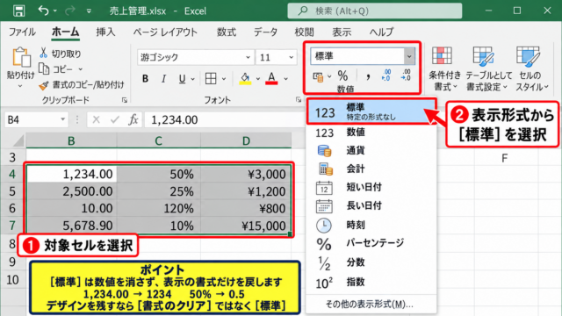This screenshot has width=562, height=316.
Task: Click the fx insert function icon
Action: pyautogui.click(x=133, y=119)
